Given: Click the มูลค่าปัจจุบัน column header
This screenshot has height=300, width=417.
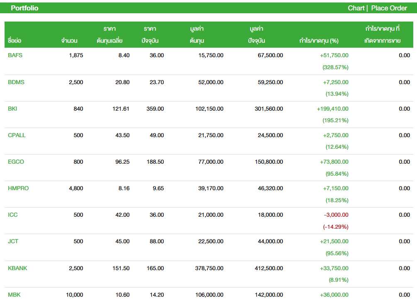Looking at the screenshot, I should (256, 34).
